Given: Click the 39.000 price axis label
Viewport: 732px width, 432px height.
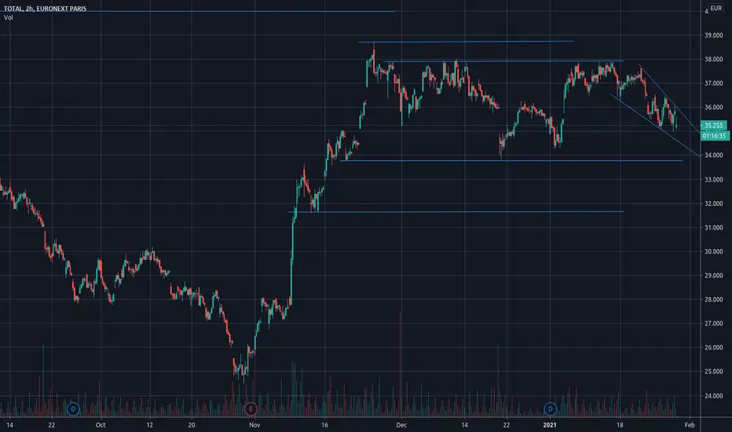Looking at the screenshot, I should [x=713, y=35].
